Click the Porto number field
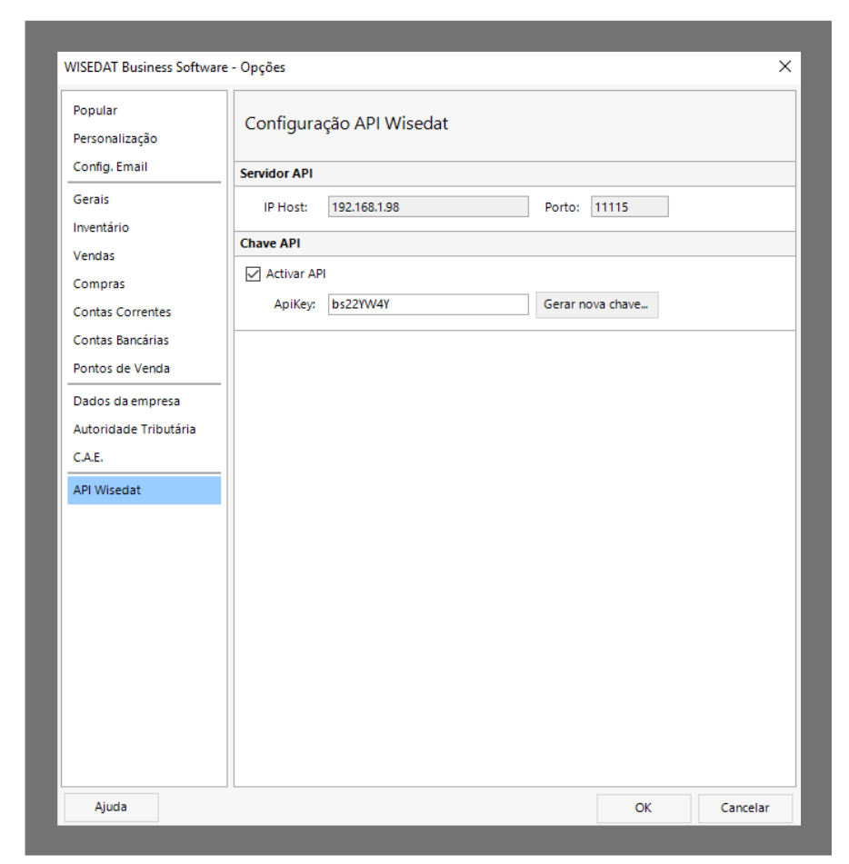The height and width of the screenshot is (864, 849). click(629, 207)
